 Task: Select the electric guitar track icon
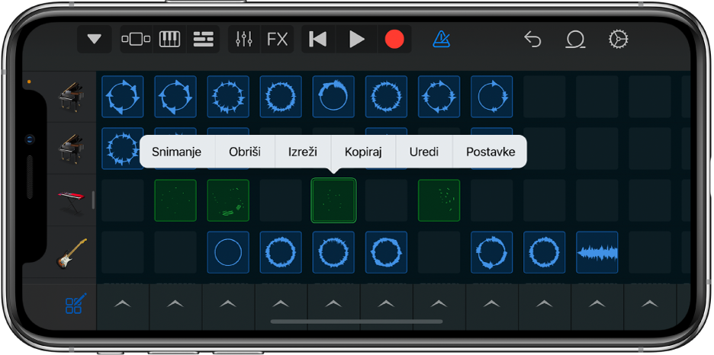[72, 254]
